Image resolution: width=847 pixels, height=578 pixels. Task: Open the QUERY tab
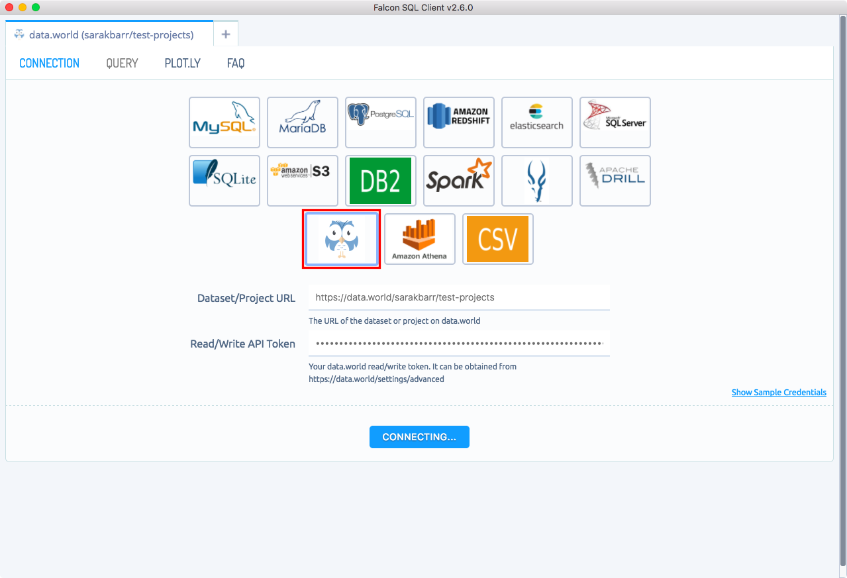pos(122,64)
